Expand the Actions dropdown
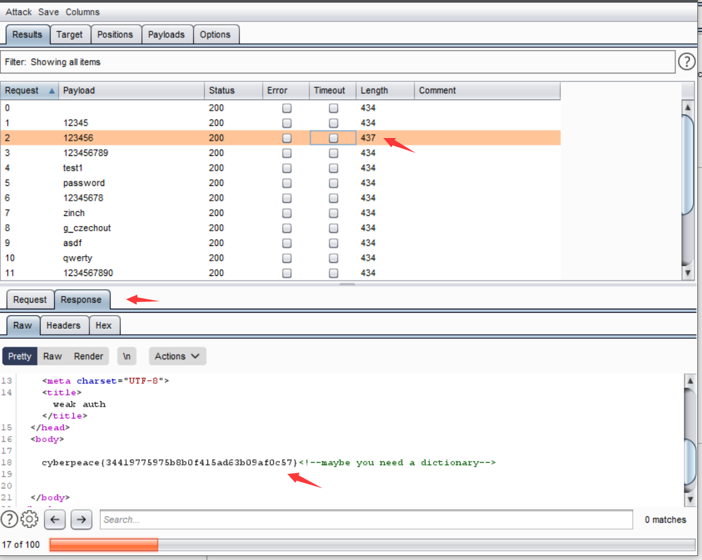 coord(177,356)
